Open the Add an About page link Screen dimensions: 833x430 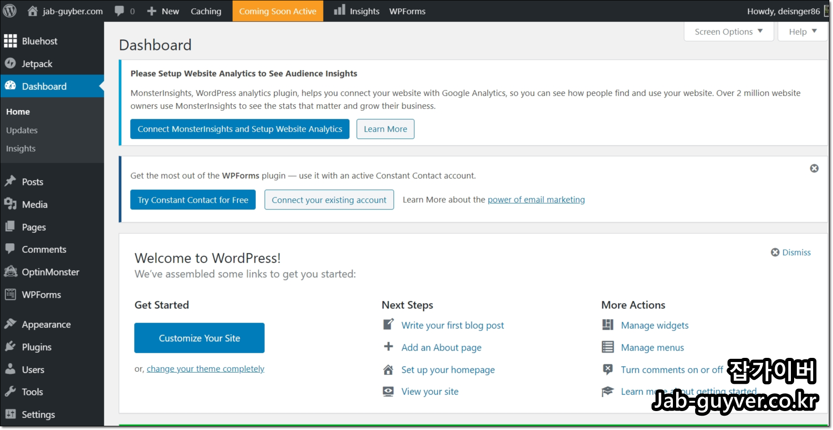tap(441, 347)
